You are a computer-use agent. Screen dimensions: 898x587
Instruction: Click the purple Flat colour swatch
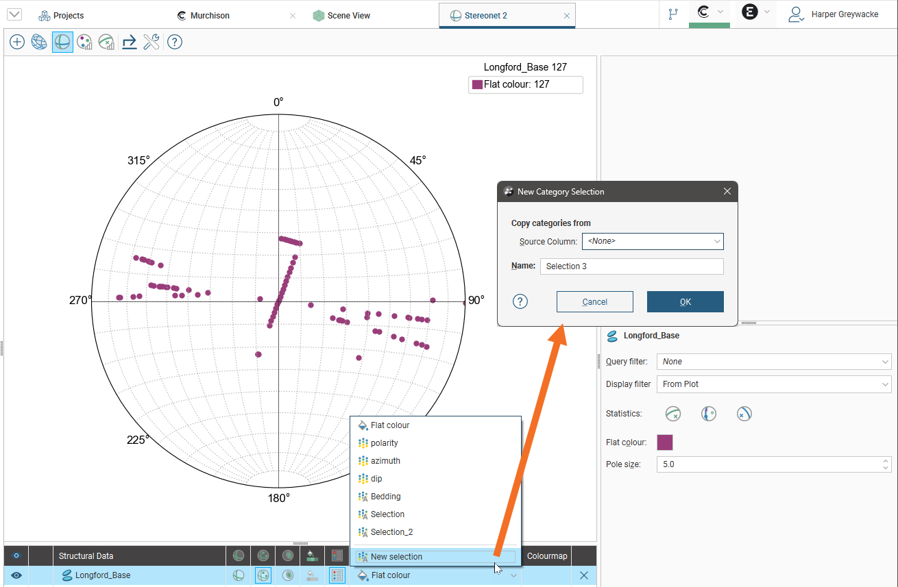coord(665,442)
